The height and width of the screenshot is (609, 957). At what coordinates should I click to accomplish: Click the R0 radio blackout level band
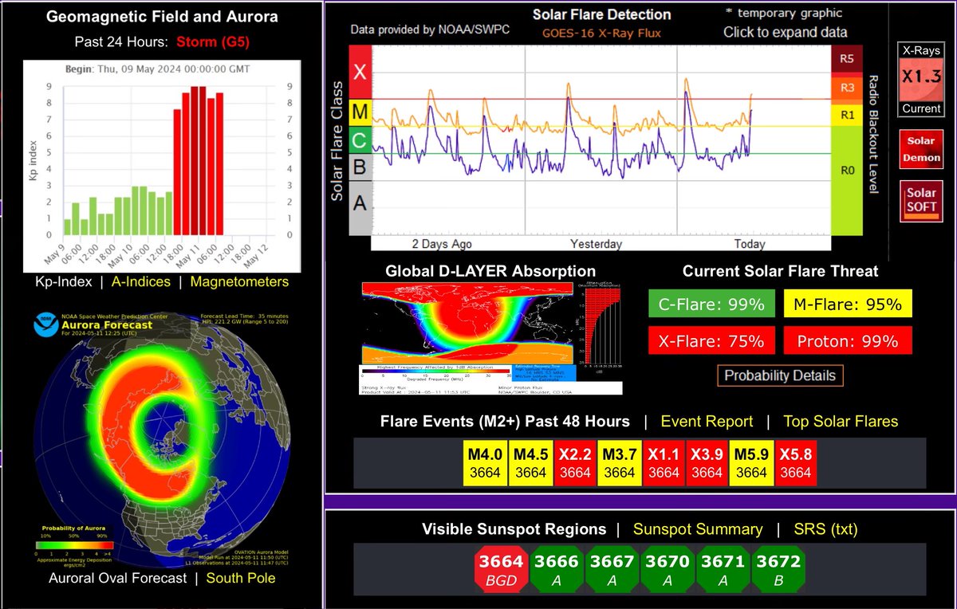point(846,180)
